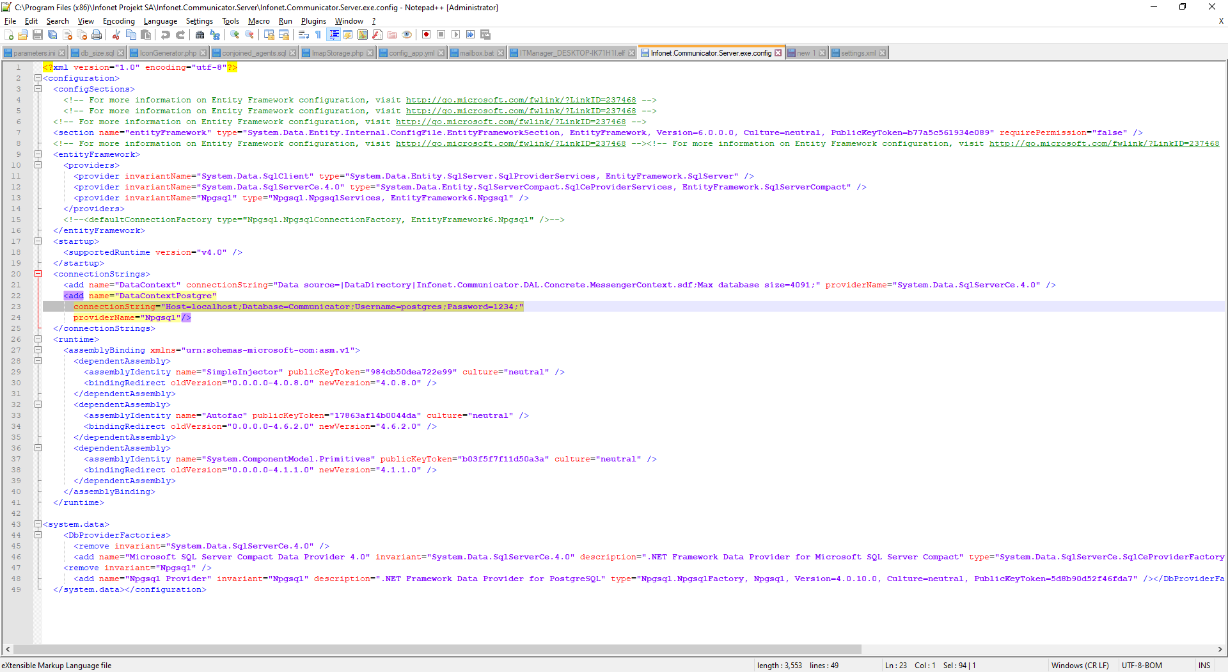Image resolution: width=1228 pixels, height=672 pixels.
Task: Click the Save All toolbar icon
Action: (52, 35)
